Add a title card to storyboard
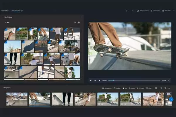This screenshot has width=176, height=117. pyautogui.click(x=107, y=88)
